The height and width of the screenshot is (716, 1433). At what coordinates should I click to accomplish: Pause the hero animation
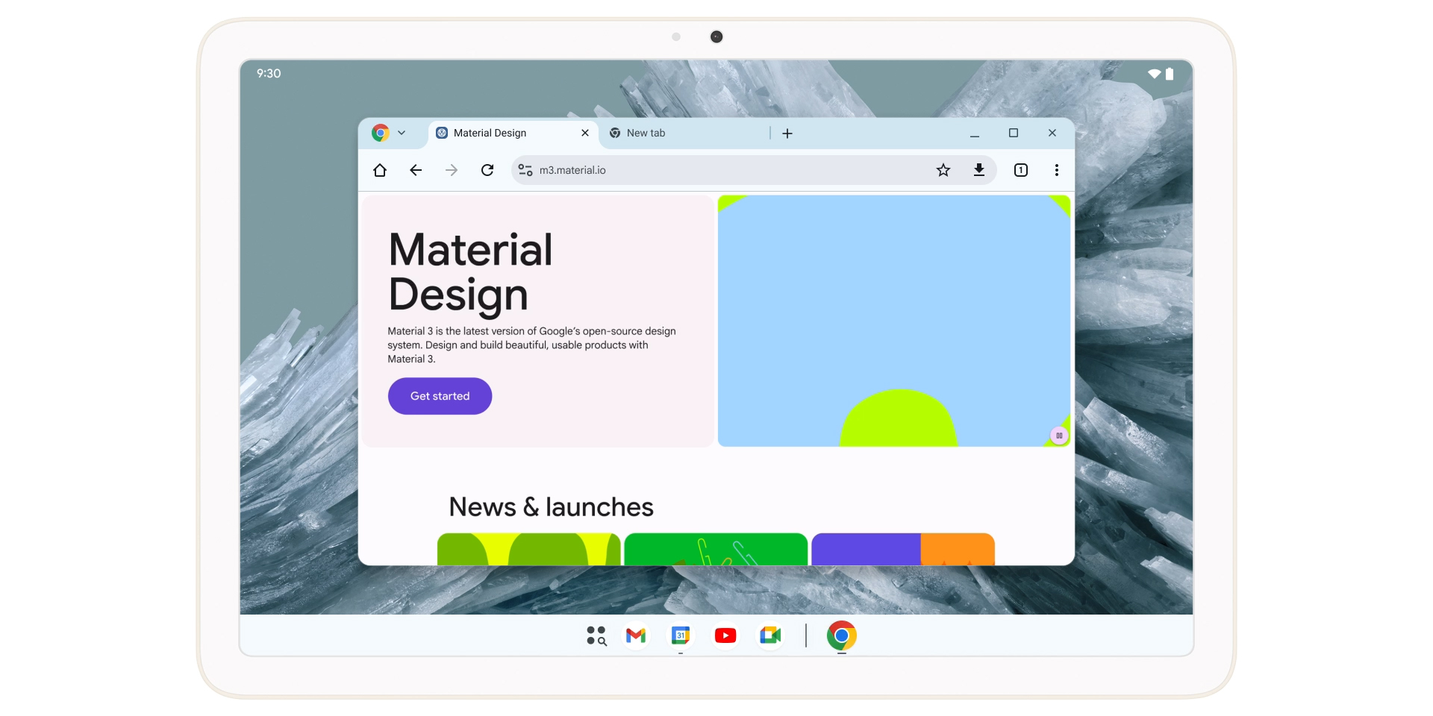pos(1059,436)
